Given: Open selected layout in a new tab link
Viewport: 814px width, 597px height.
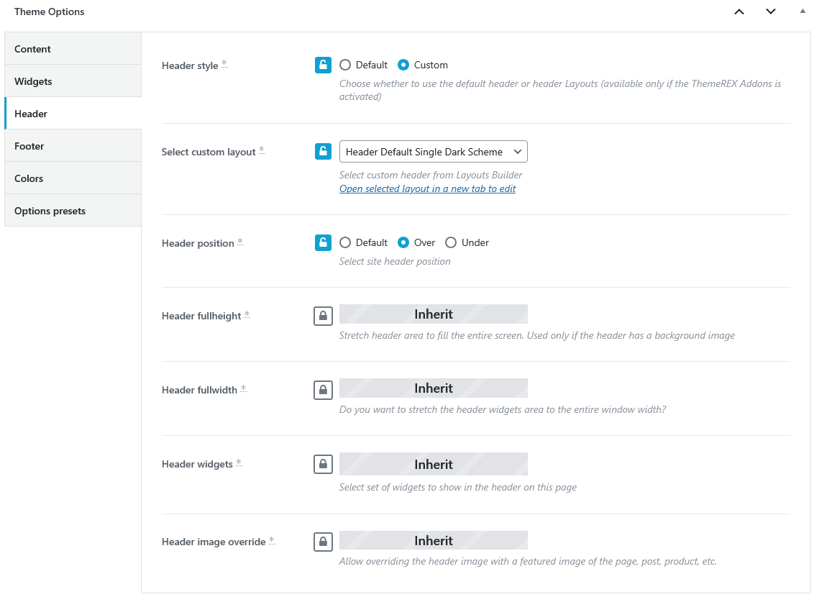Looking at the screenshot, I should [x=427, y=189].
